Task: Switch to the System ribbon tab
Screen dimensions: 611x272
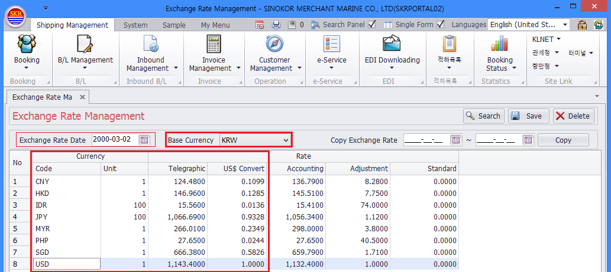Action: click(135, 25)
